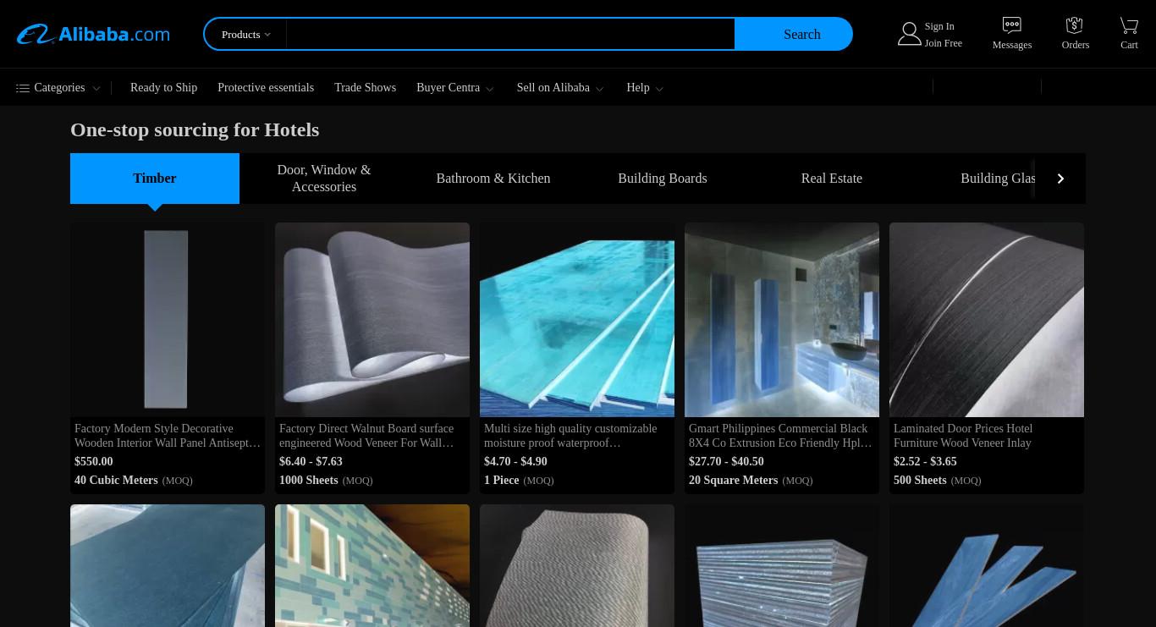The width and height of the screenshot is (1156, 627).
Task: Click the 20 Square Meters MOQ text
Action: tap(751, 481)
